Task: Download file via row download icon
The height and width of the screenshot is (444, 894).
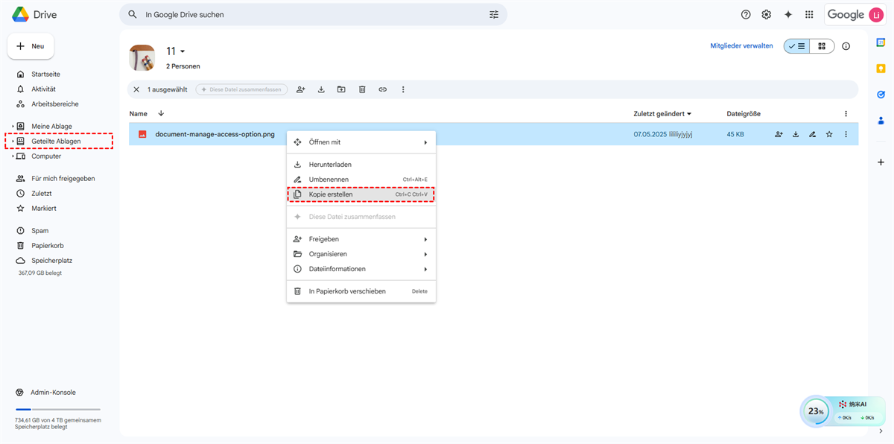Action: [796, 134]
